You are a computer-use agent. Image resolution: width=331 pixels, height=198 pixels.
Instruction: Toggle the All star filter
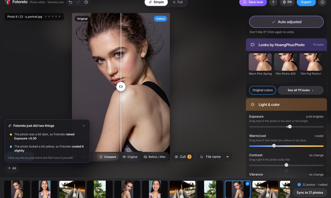coord(12,168)
